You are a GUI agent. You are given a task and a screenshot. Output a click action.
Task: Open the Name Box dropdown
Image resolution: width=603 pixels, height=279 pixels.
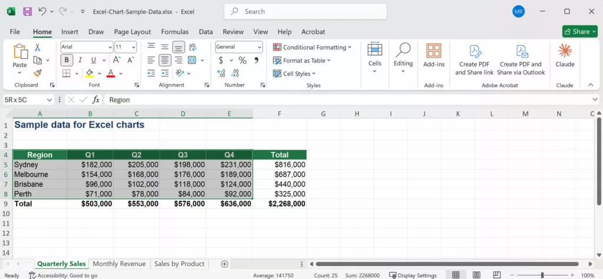click(x=49, y=100)
